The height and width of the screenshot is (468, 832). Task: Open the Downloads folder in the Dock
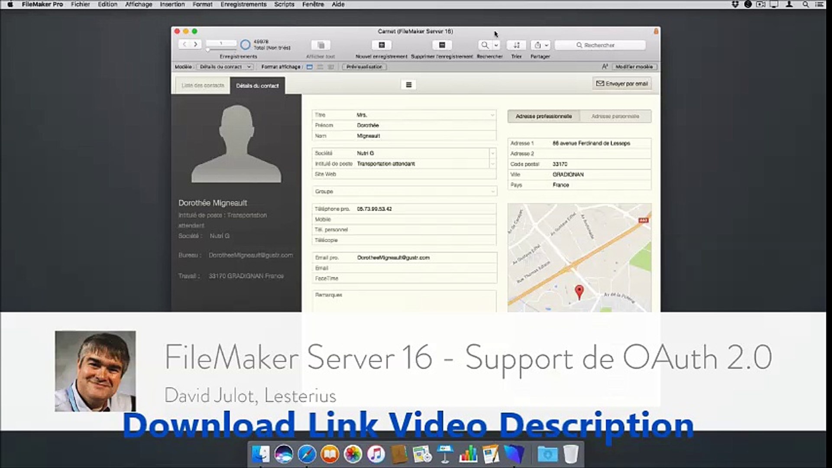click(x=547, y=454)
